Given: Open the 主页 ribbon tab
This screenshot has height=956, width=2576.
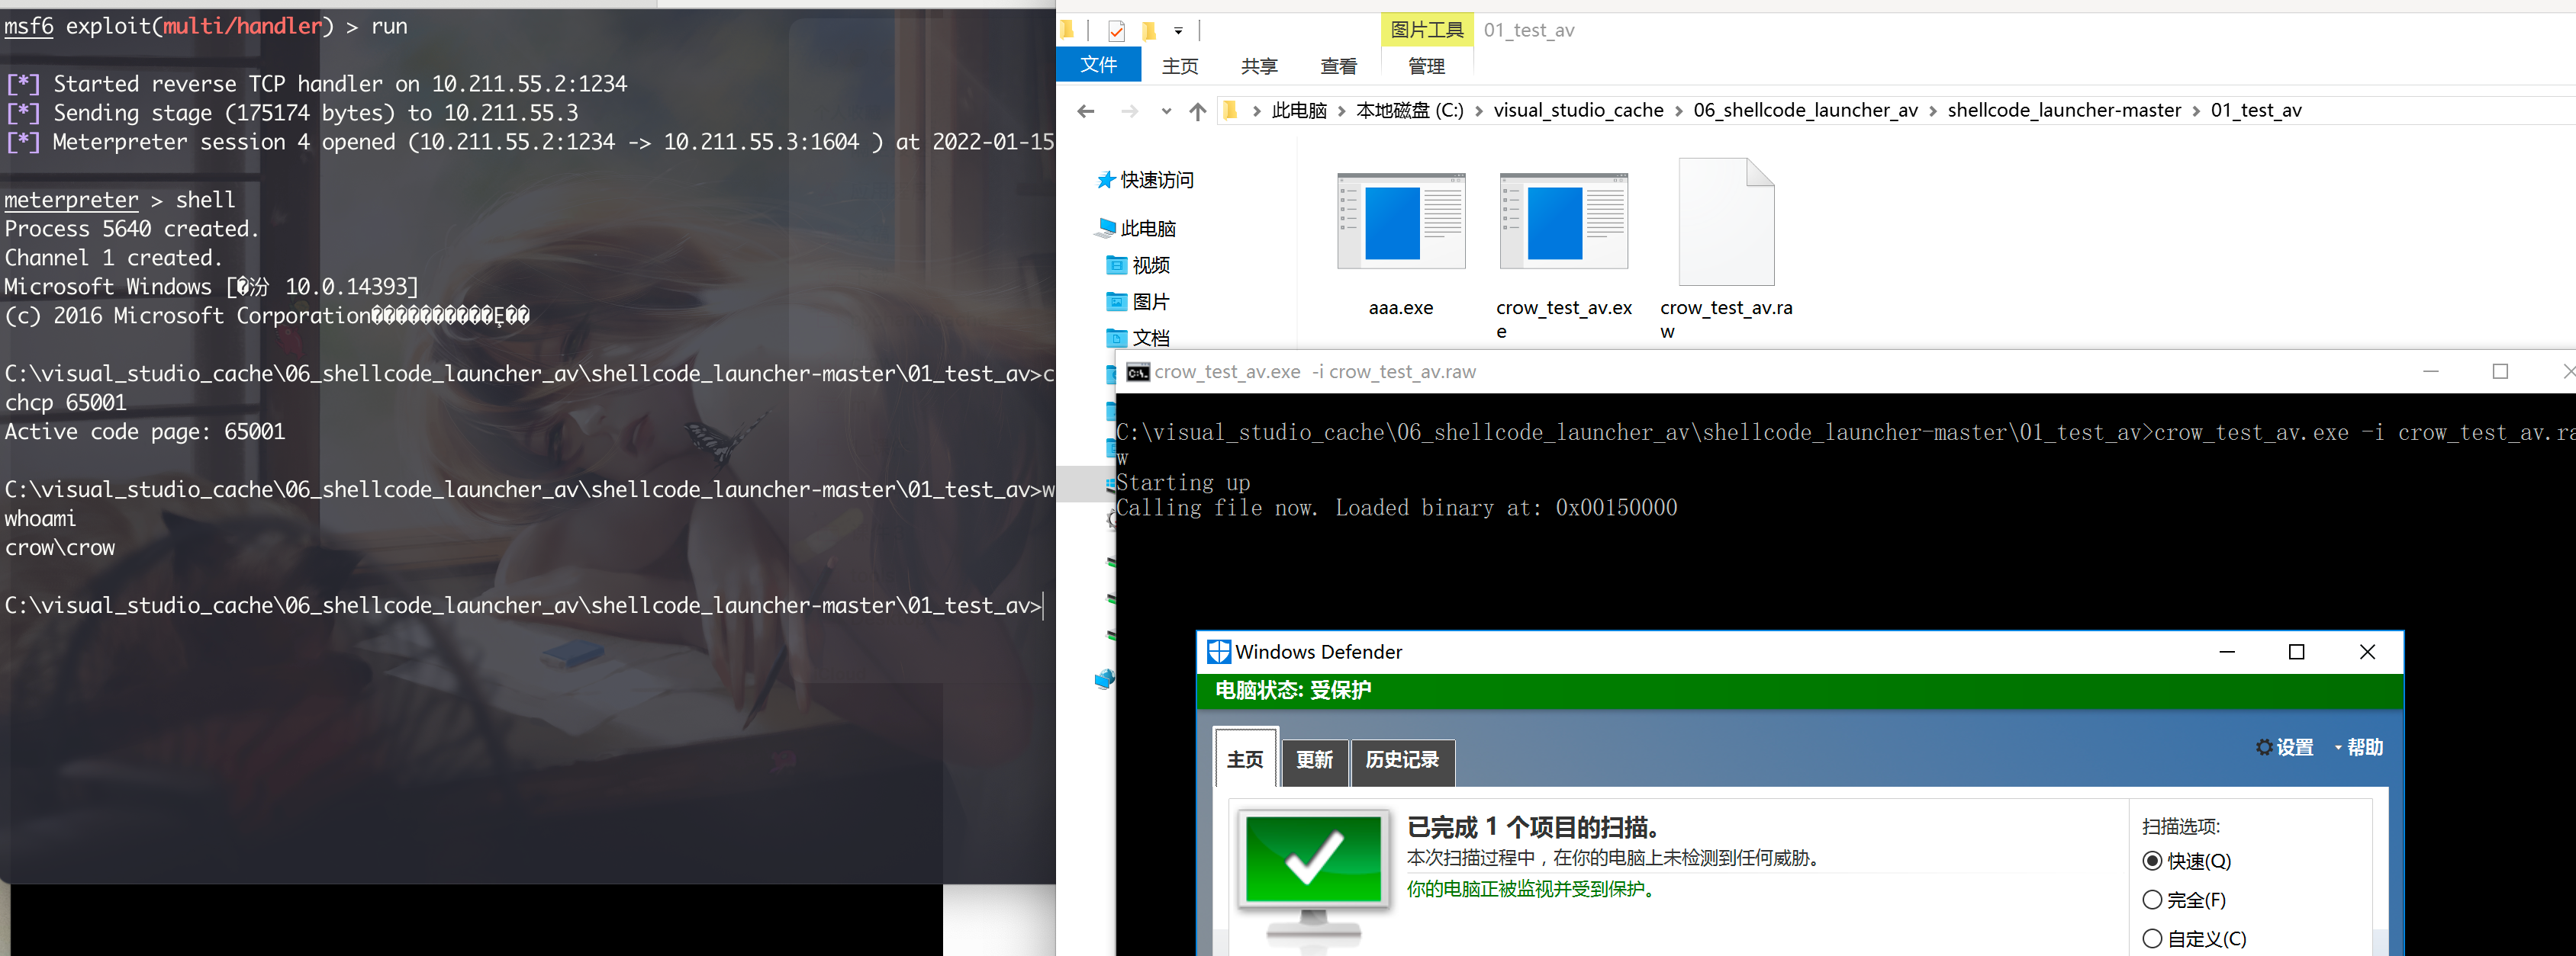Looking at the screenshot, I should click(1180, 66).
